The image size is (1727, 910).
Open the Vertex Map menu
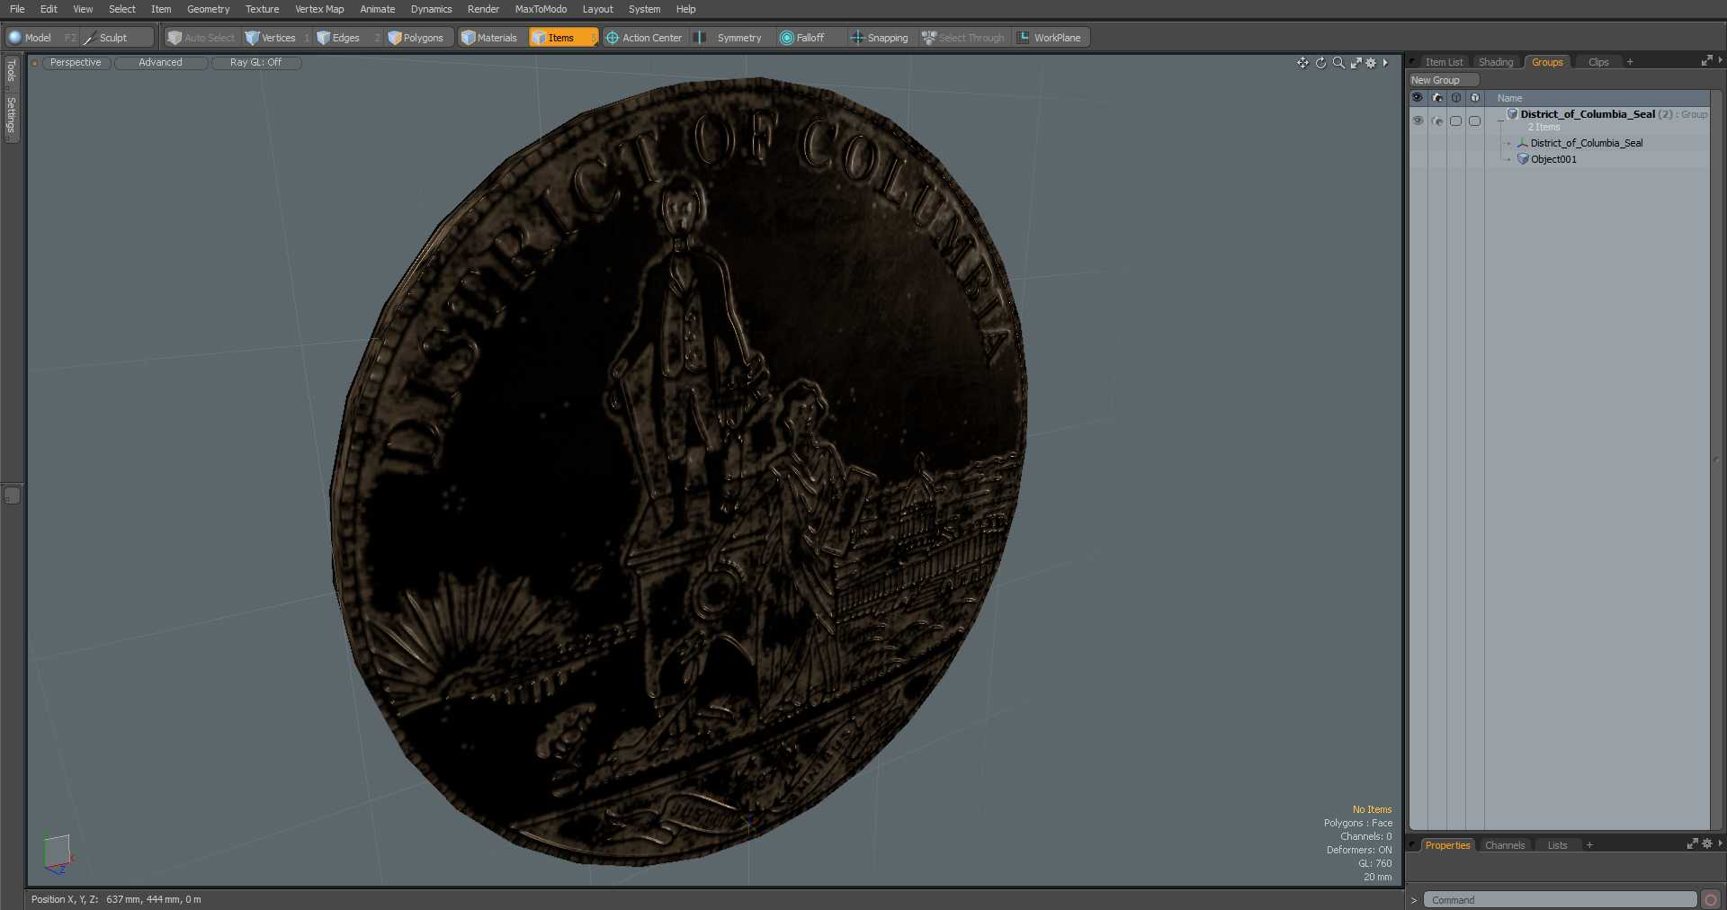pyautogui.click(x=319, y=9)
